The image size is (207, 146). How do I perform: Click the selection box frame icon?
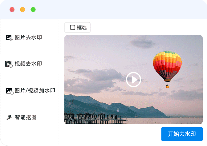[72, 28]
